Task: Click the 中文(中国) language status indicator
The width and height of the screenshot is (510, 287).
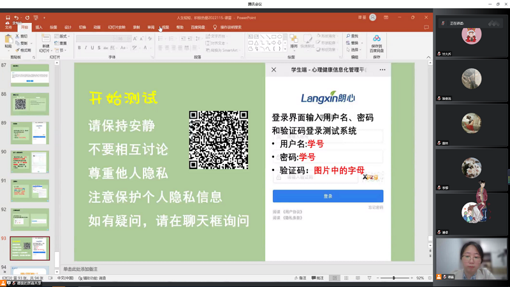Action: [x=65, y=278]
